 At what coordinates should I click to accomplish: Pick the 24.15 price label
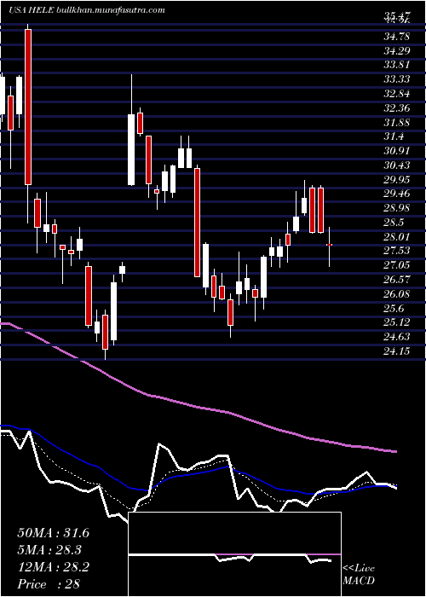pyautogui.click(x=397, y=351)
